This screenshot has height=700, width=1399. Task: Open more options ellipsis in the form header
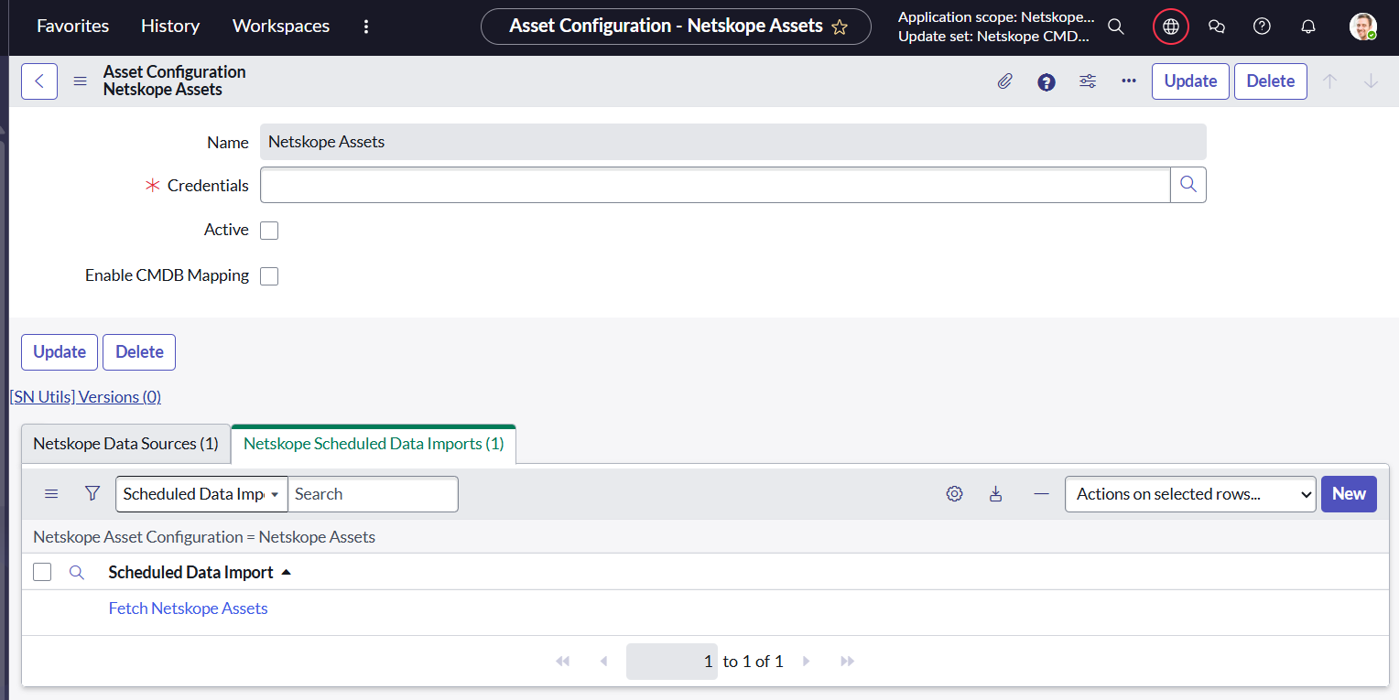(x=1129, y=81)
